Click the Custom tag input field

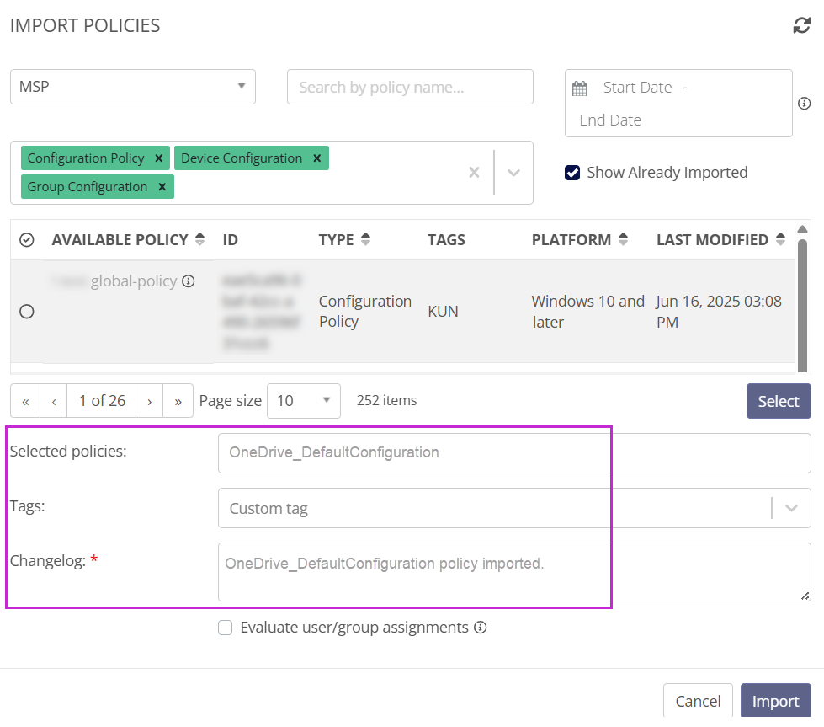(x=379, y=507)
